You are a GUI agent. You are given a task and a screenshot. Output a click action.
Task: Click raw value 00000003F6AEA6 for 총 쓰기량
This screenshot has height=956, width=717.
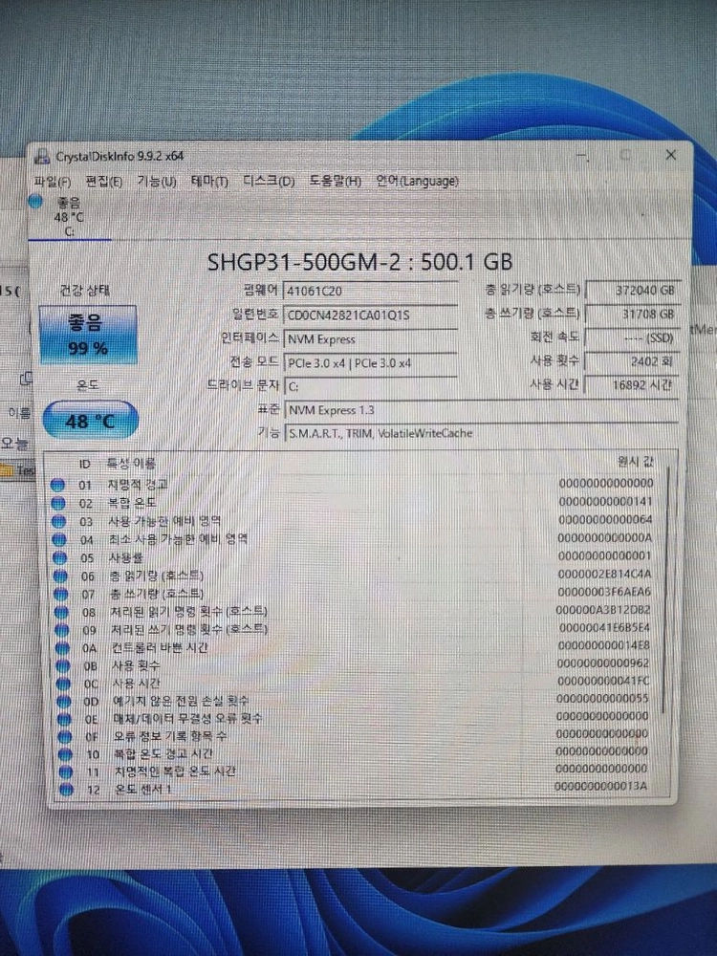point(605,592)
